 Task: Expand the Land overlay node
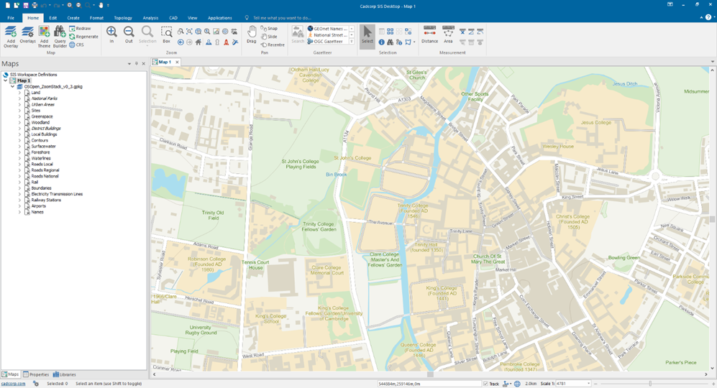19,92
